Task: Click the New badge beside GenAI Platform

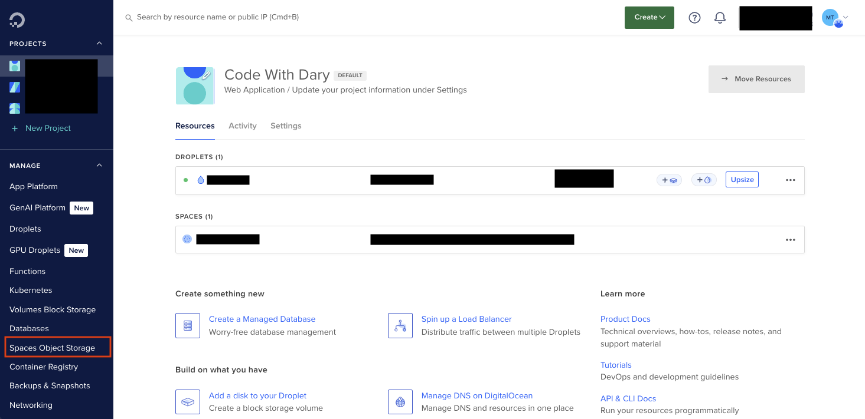Action: click(81, 208)
